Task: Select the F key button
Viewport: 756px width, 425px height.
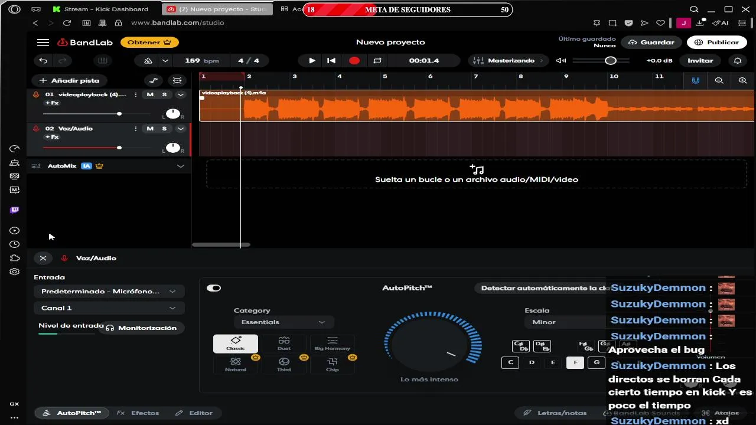Action: 575,362
